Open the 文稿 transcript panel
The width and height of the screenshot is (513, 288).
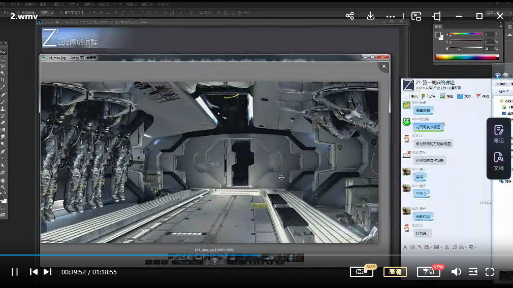coord(499,161)
